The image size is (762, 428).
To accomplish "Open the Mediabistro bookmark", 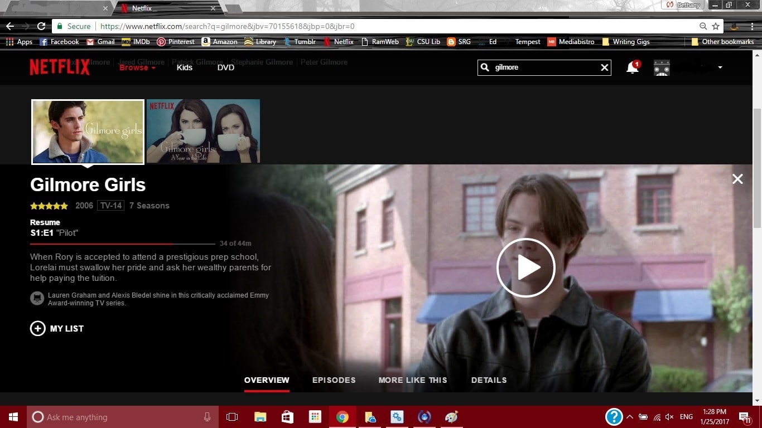I will click(x=571, y=42).
